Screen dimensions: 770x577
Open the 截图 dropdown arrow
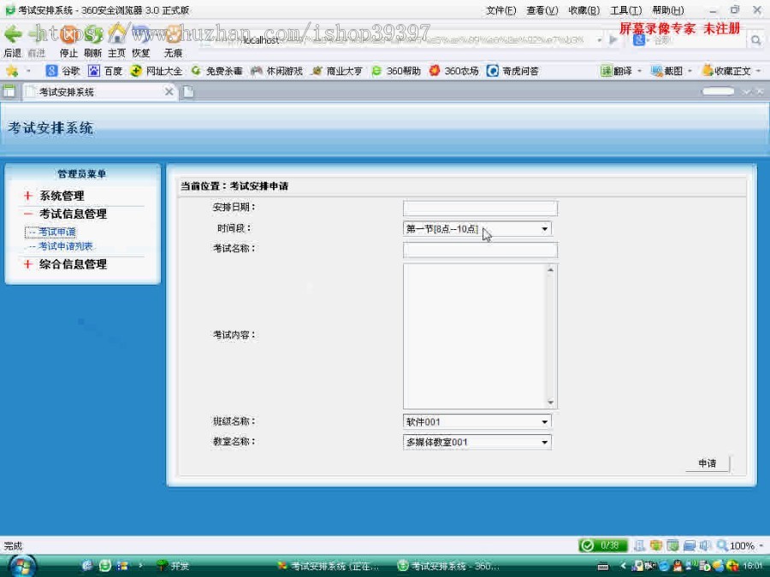click(690, 71)
